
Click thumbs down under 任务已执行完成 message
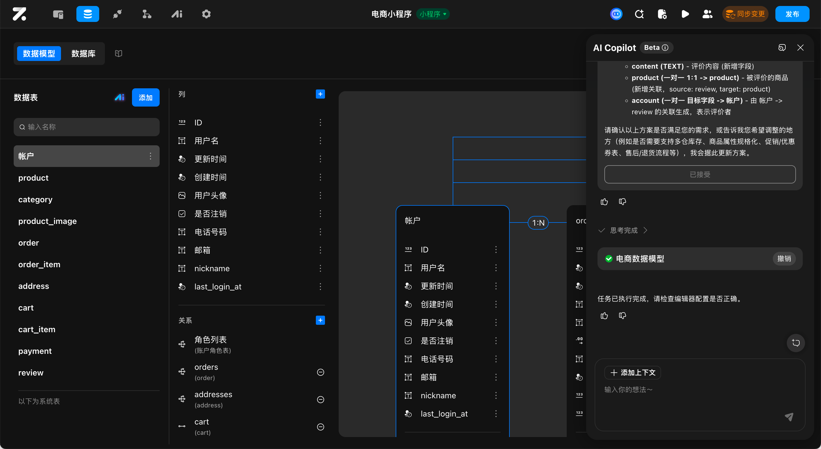[x=622, y=316]
